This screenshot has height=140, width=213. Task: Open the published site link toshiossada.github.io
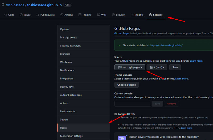(166, 45)
